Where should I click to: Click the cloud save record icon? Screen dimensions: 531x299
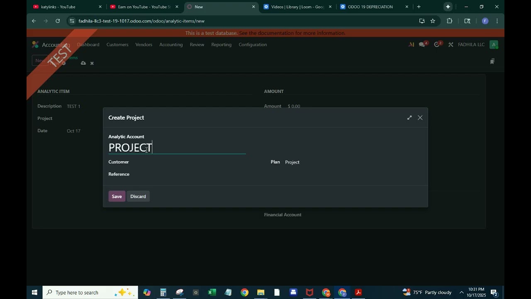(x=83, y=63)
